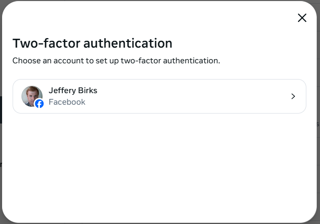The image size is (320, 224).
Task: Click the gray "Facebook" label under the name
Action: pyautogui.click(x=67, y=102)
